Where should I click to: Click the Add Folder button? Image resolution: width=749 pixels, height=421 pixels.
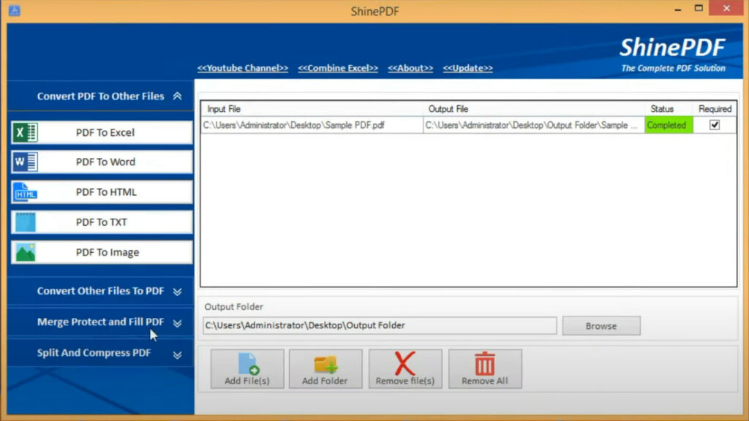pyautogui.click(x=325, y=368)
